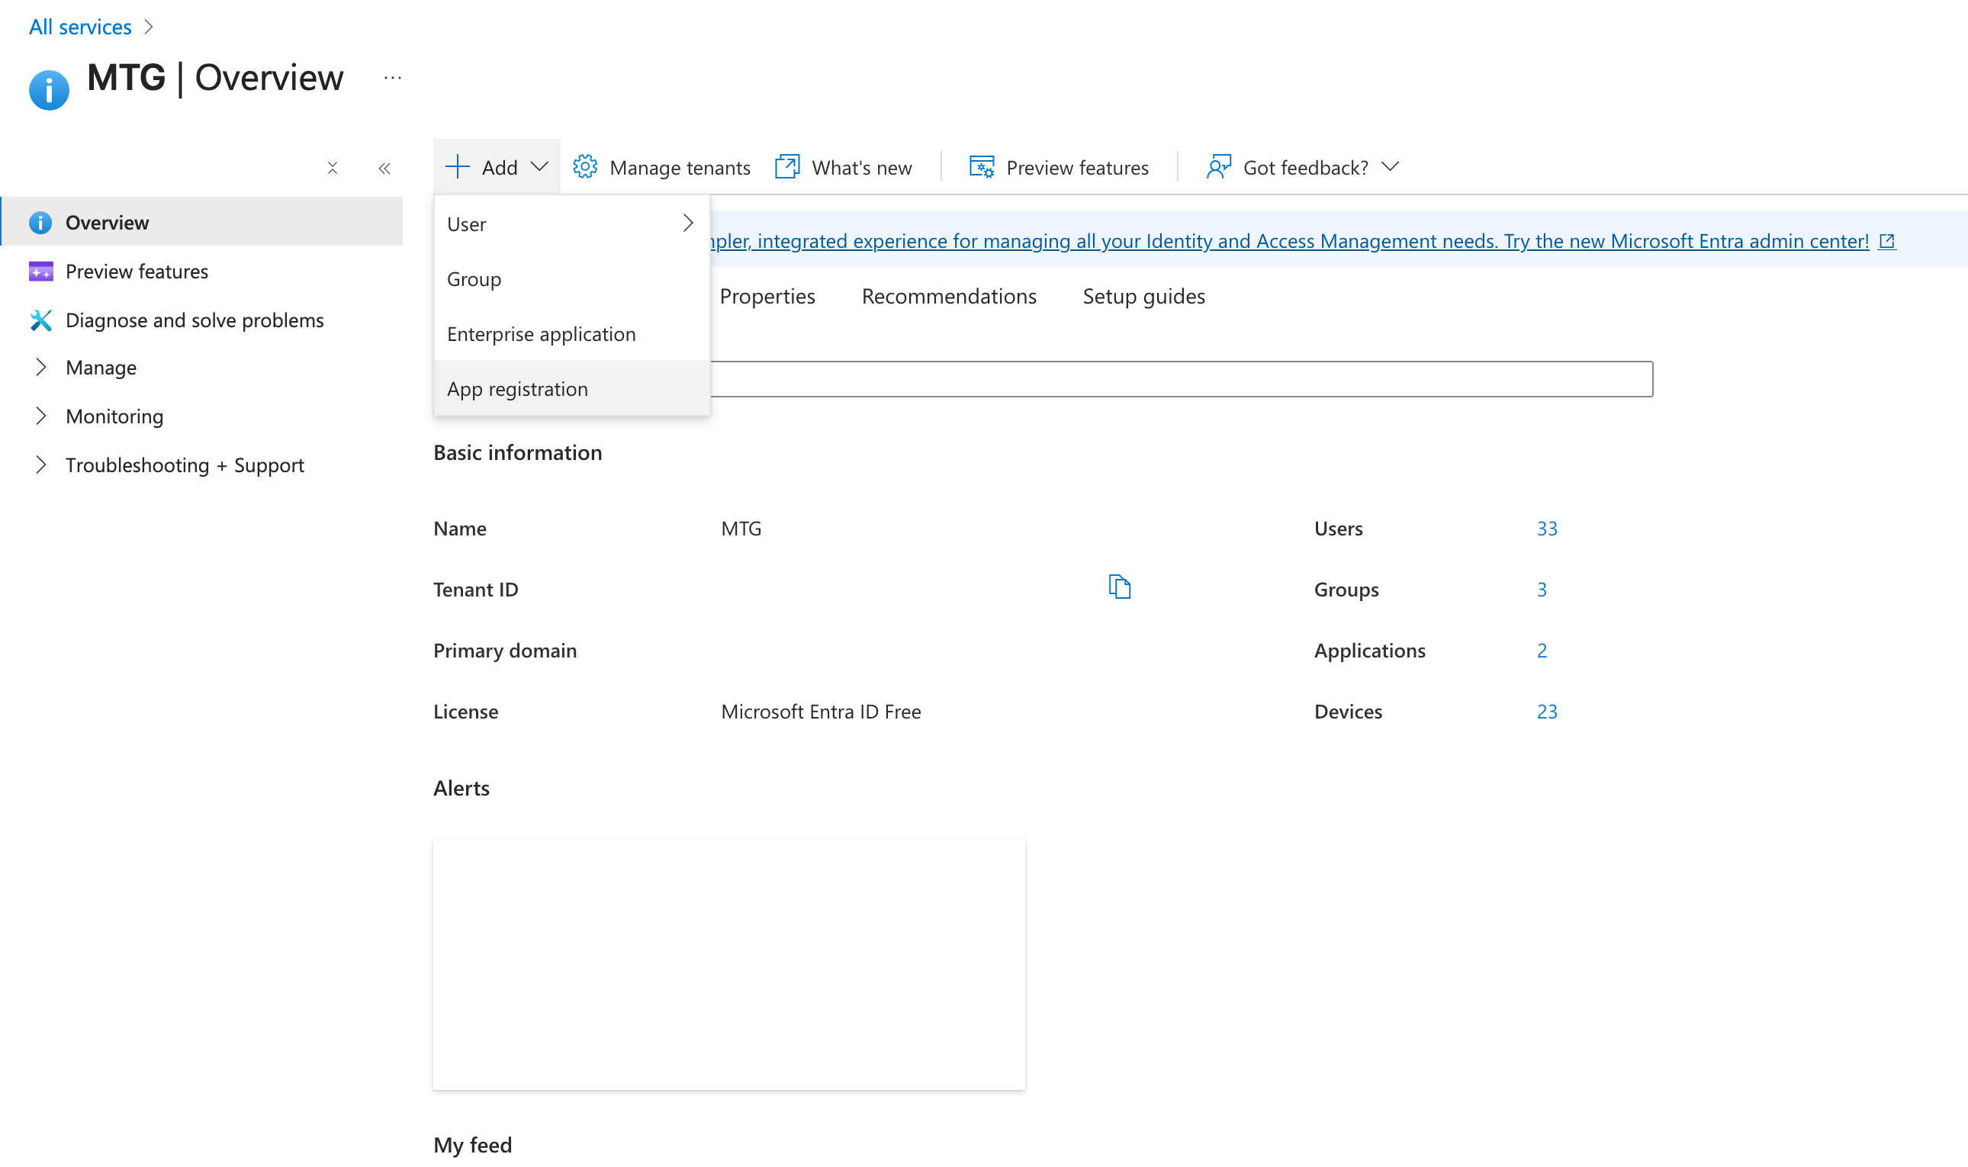Open Preview features in the sidebar

point(137,272)
